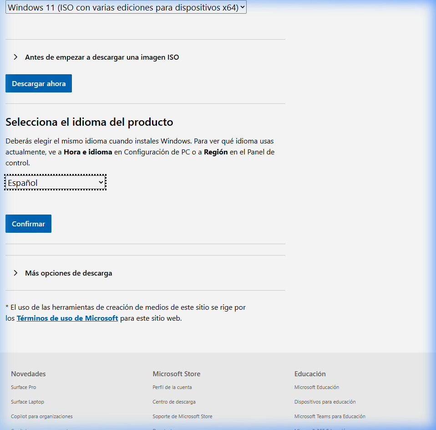Open 'Términos de uso de Microsoft' link
The height and width of the screenshot is (430, 436).
point(67,318)
